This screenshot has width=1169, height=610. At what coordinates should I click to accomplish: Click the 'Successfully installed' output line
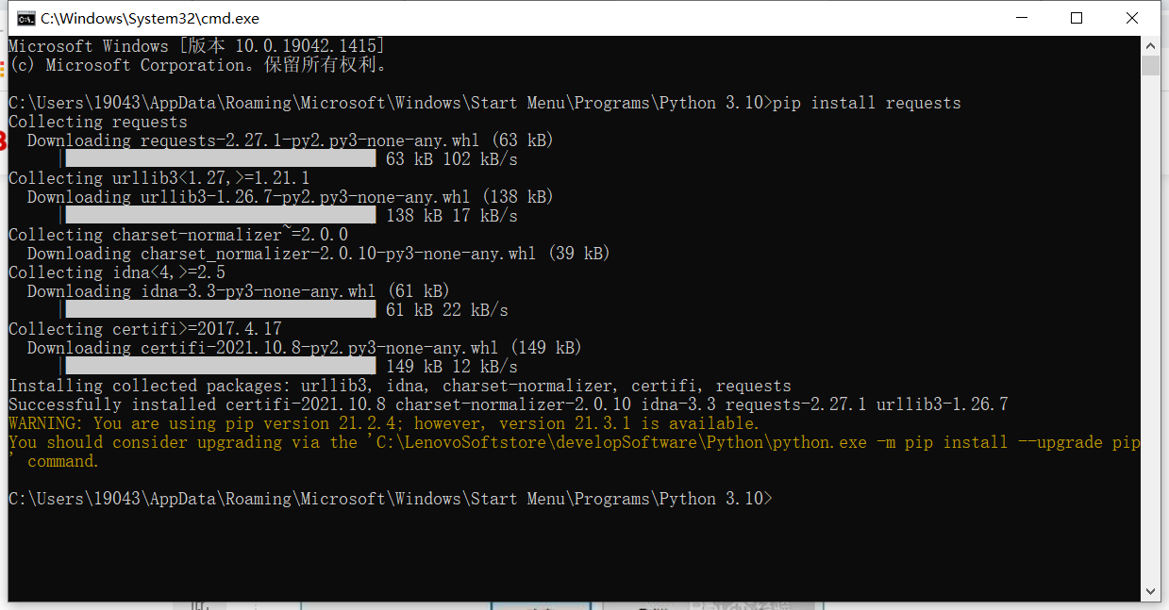pos(508,404)
